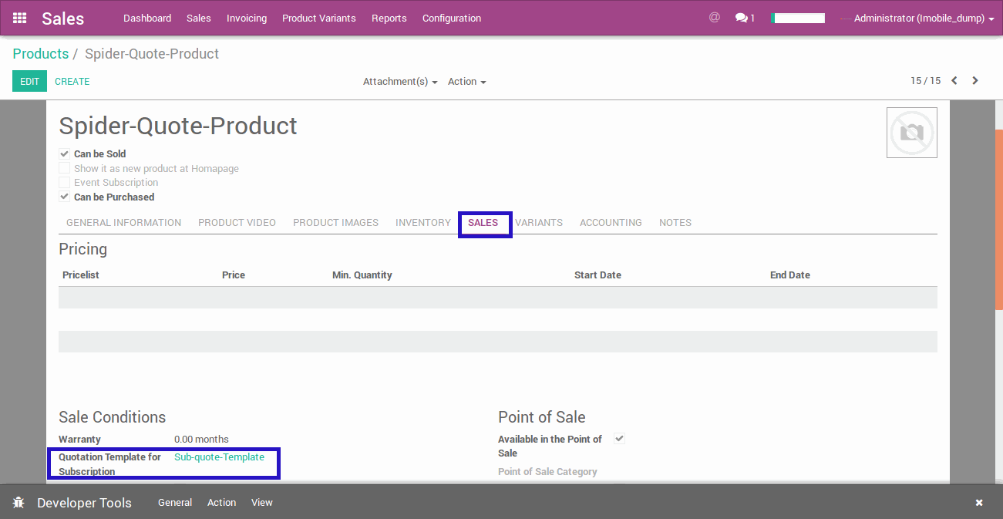The height and width of the screenshot is (519, 1003).
Task: Open the apps grid menu icon
Action: tap(20, 18)
